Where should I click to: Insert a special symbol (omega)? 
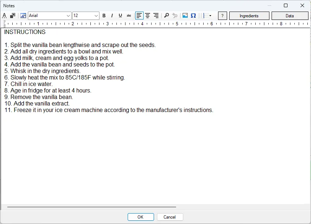[x=193, y=16]
